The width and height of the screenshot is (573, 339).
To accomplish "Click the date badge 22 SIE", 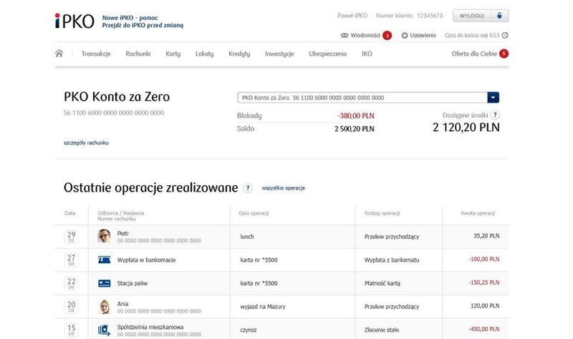I will (x=71, y=283).
